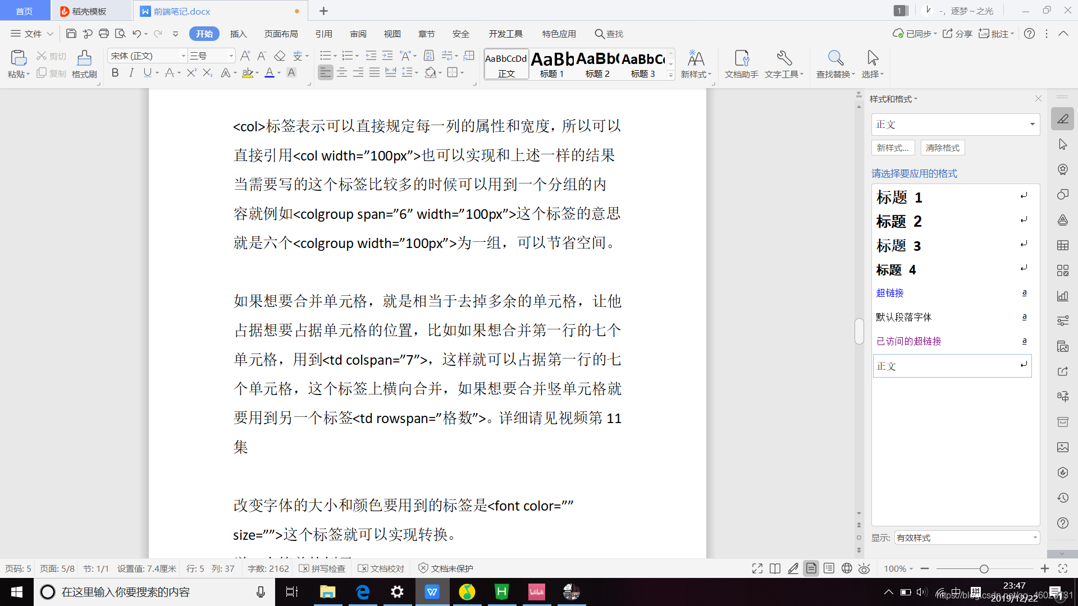Click the Print icon in quick toolbar
Image resolution: width=1078 pixels, height=606 pixels.
click(104, 34)
